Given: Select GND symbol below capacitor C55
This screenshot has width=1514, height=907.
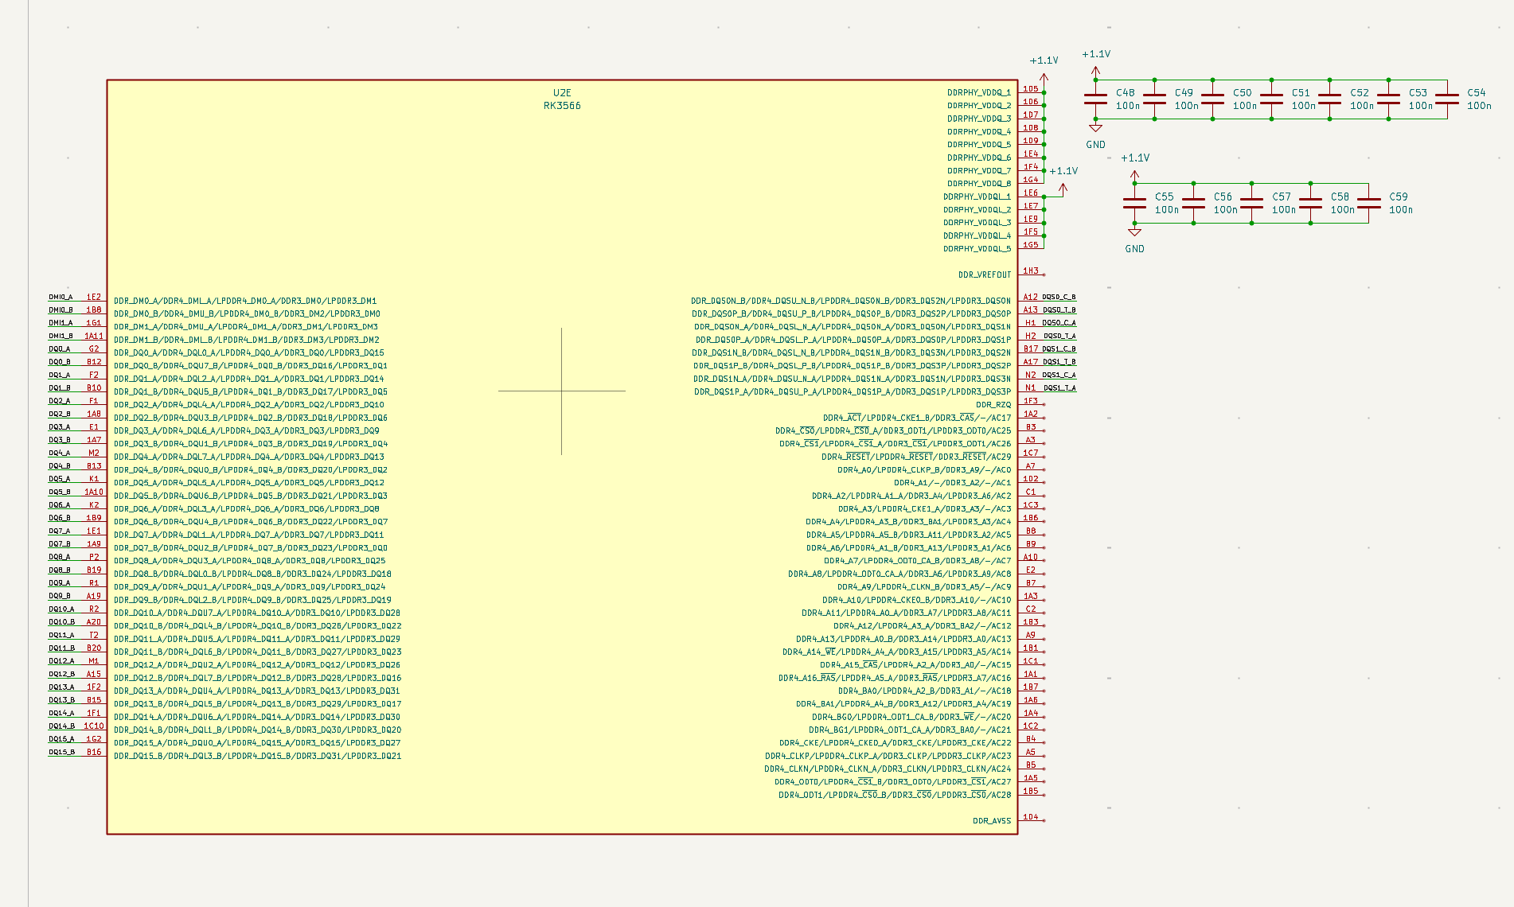Looking at the screenshot, I should click(x=1134, y=233).
